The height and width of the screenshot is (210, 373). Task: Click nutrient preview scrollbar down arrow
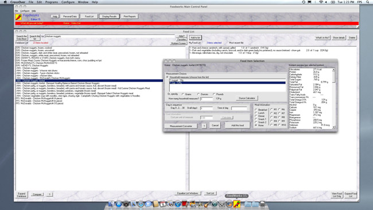pos(333,127)
